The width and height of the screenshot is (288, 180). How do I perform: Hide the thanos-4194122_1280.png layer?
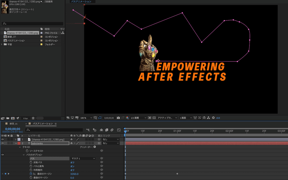coord(3,139)
